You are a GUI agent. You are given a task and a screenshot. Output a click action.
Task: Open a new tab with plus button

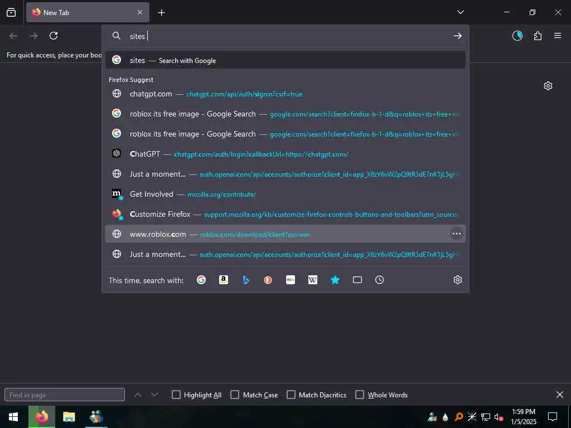161,13
